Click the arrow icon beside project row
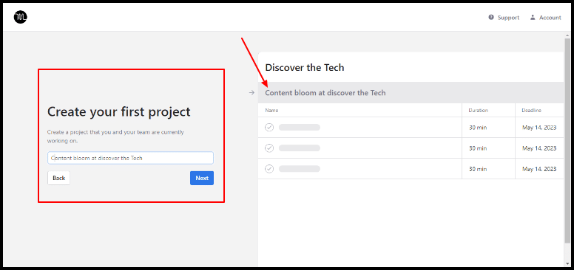Screen dimensions: 574x270 click(251, 93)
